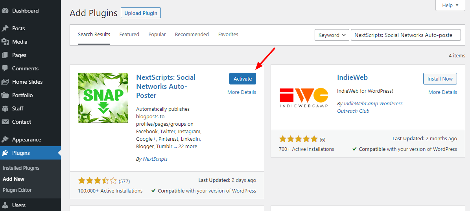Open the Staff menu label

18,108
